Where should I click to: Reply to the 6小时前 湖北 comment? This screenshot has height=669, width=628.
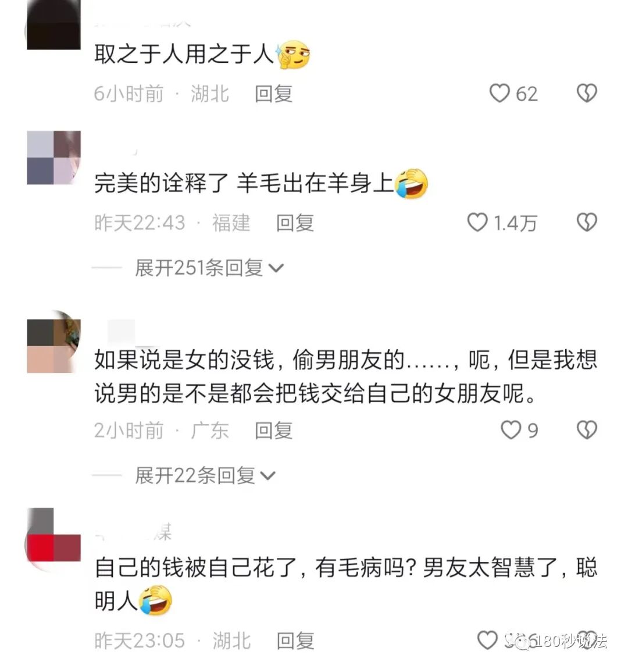click(273, 94)
